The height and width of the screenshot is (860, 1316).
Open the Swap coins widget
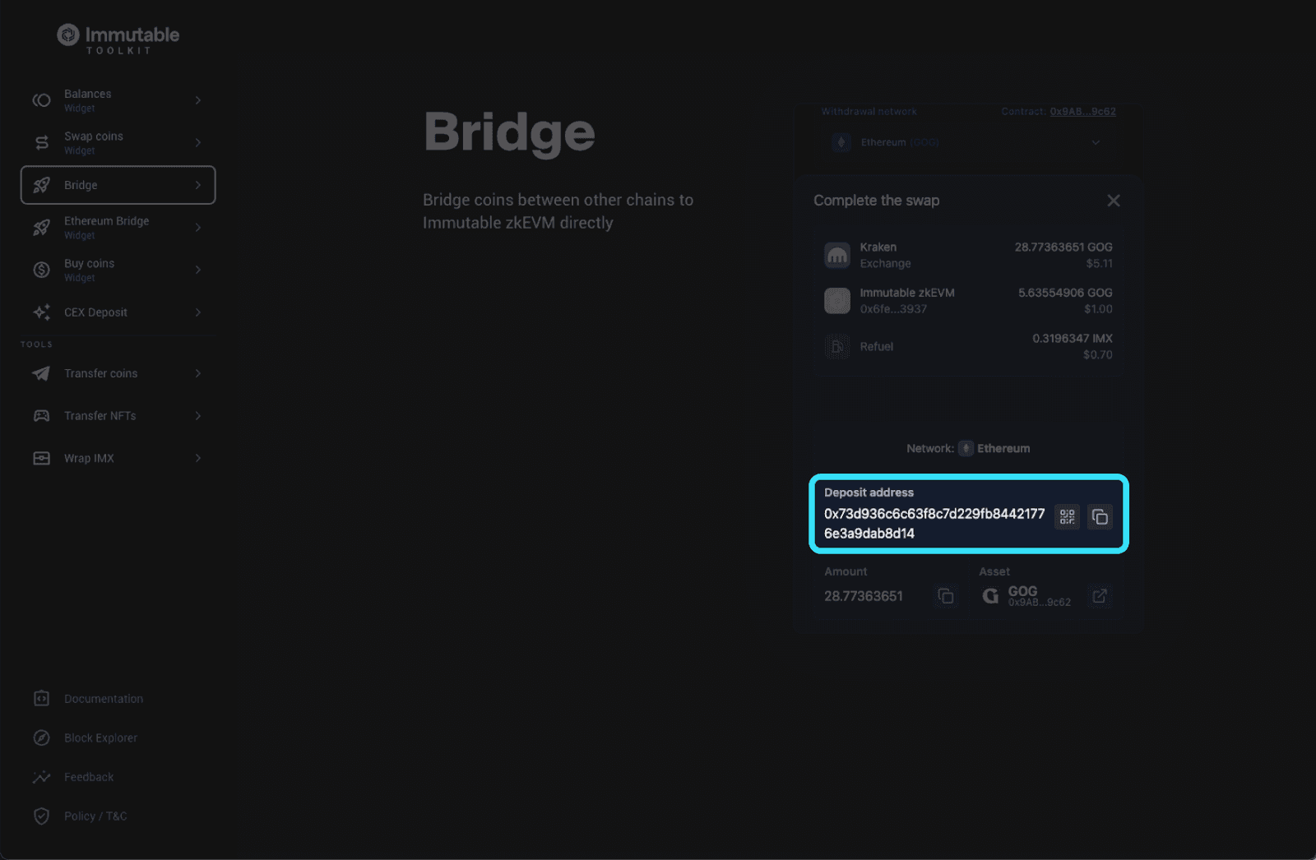click(x=118, y=143)
